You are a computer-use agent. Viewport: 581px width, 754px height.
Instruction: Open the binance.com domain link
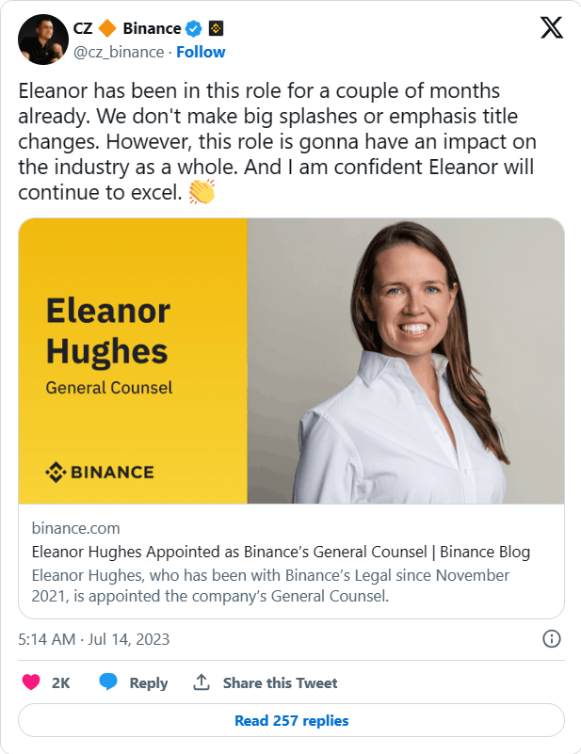coord(75,528)
